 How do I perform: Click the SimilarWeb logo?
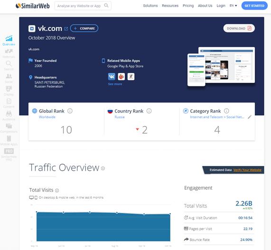tap(32, 6)
